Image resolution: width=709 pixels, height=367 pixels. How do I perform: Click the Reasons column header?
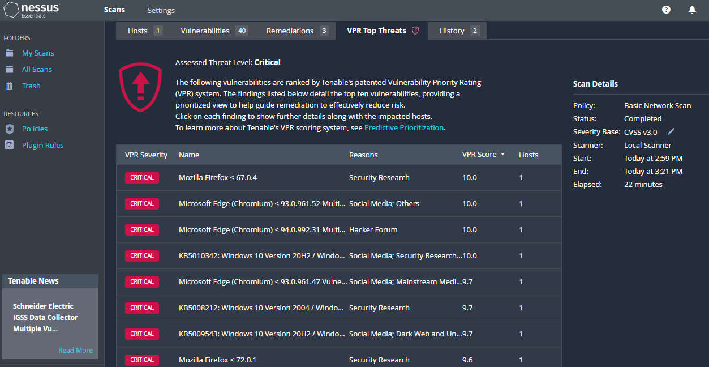[x=363, y=155]
